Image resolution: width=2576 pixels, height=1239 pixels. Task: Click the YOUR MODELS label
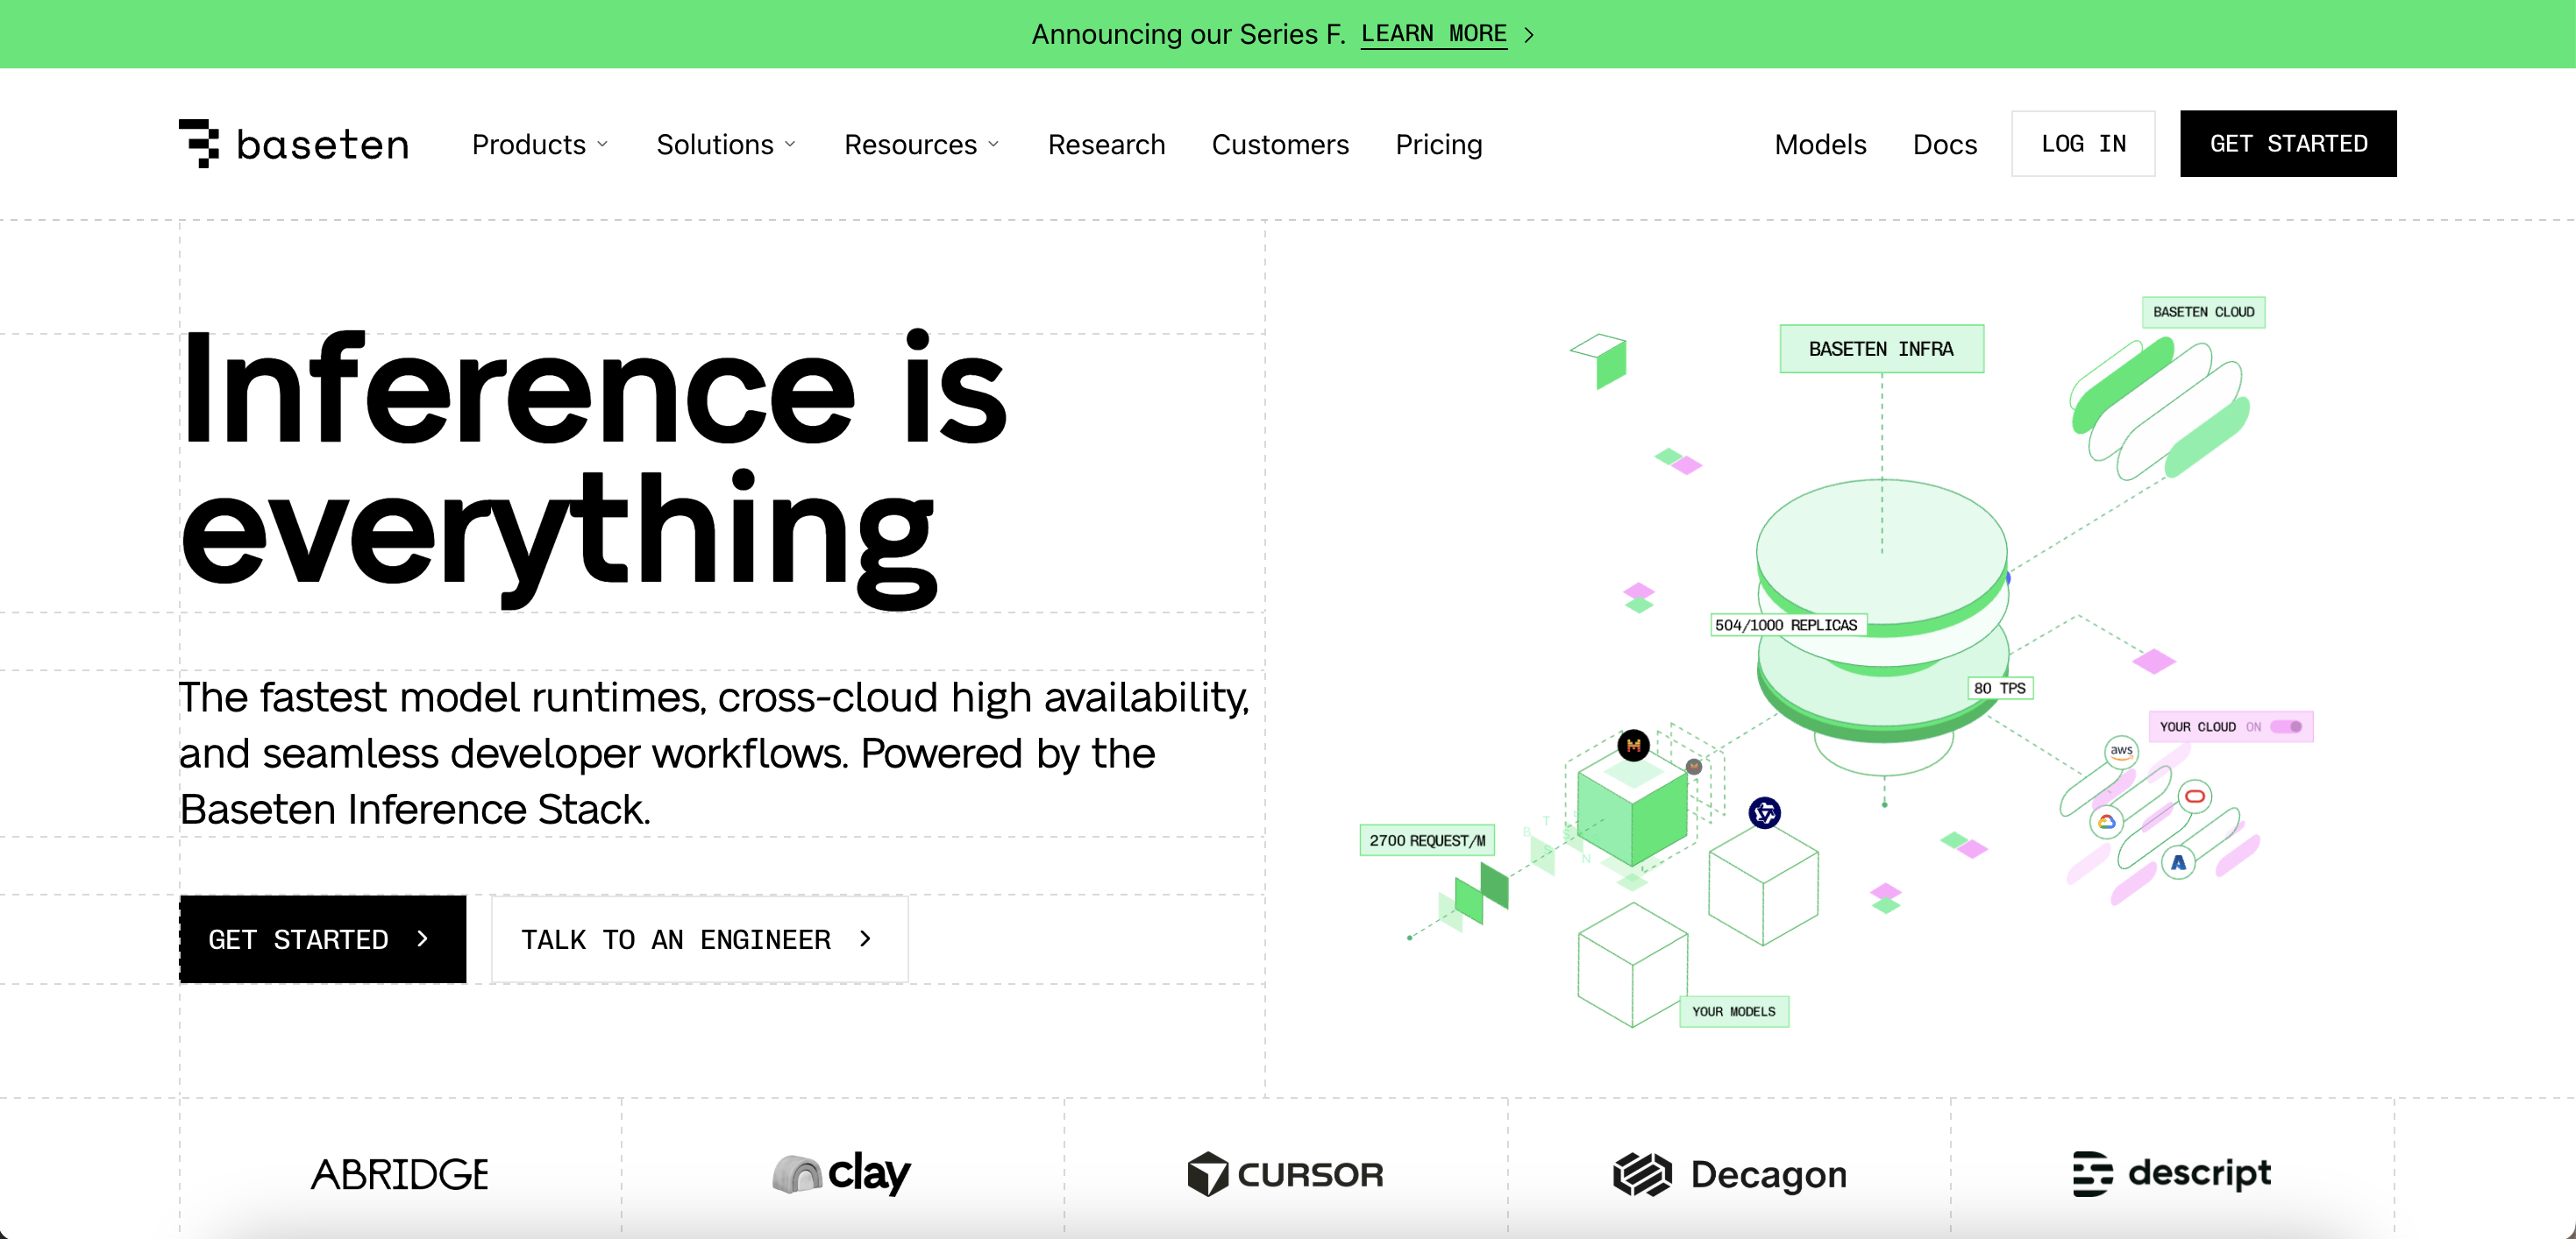coord(1733,1011)
